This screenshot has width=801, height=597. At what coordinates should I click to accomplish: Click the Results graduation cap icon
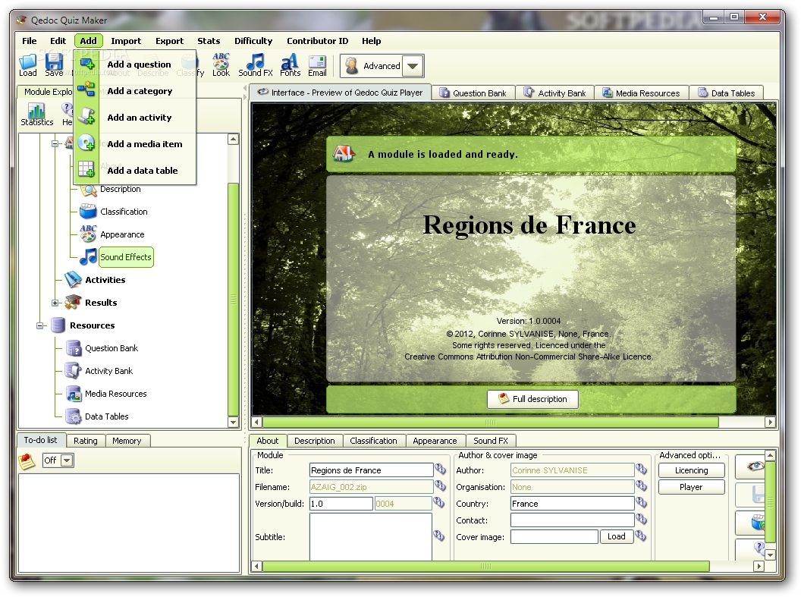click(73, 302)
